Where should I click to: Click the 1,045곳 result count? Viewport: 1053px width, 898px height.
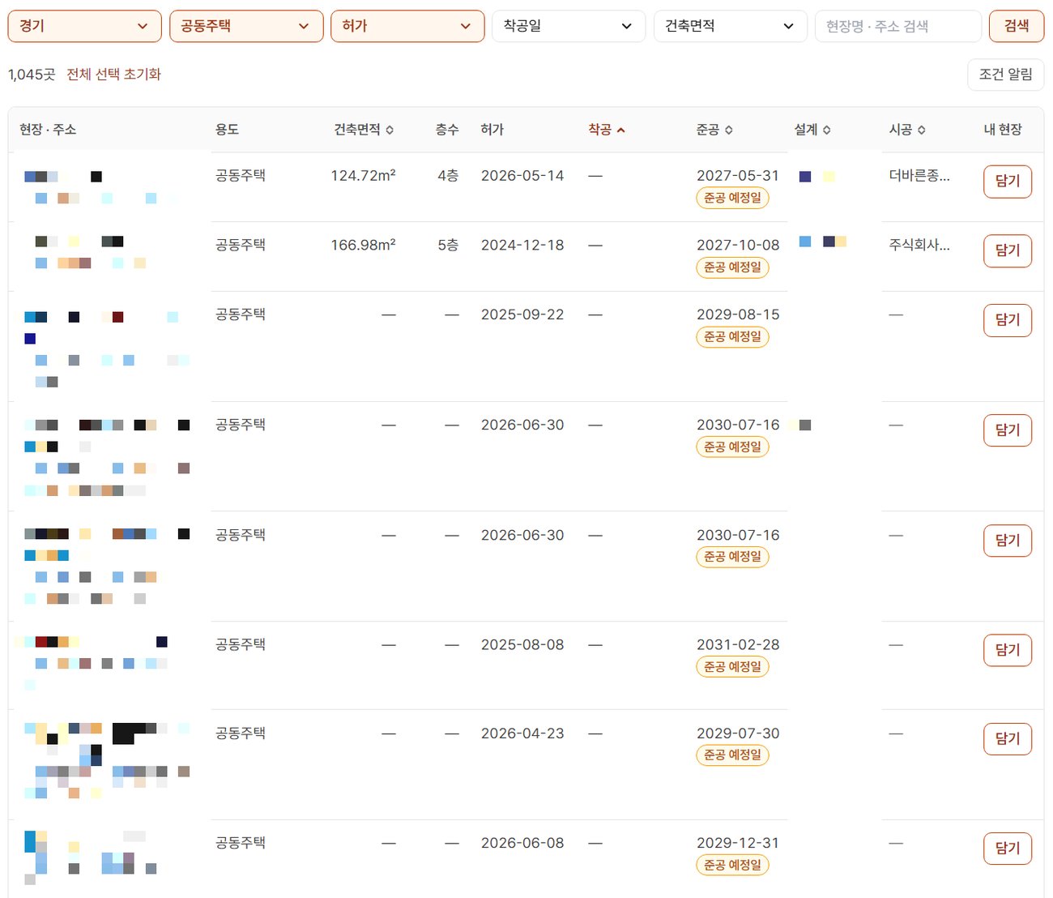[x=32, y=75]
